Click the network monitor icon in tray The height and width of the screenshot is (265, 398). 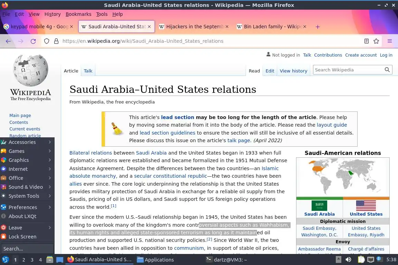click(x=371, y=260)
